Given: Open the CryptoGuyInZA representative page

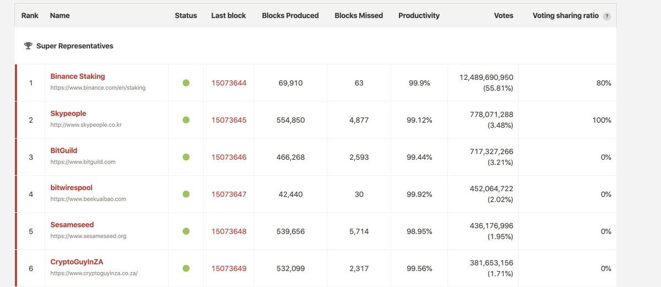Looking at the screenshot, I should [x=77, y=262].
